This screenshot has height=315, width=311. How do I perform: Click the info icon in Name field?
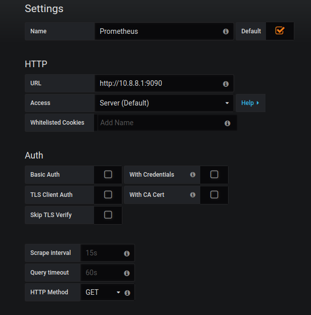coord(226,31)
